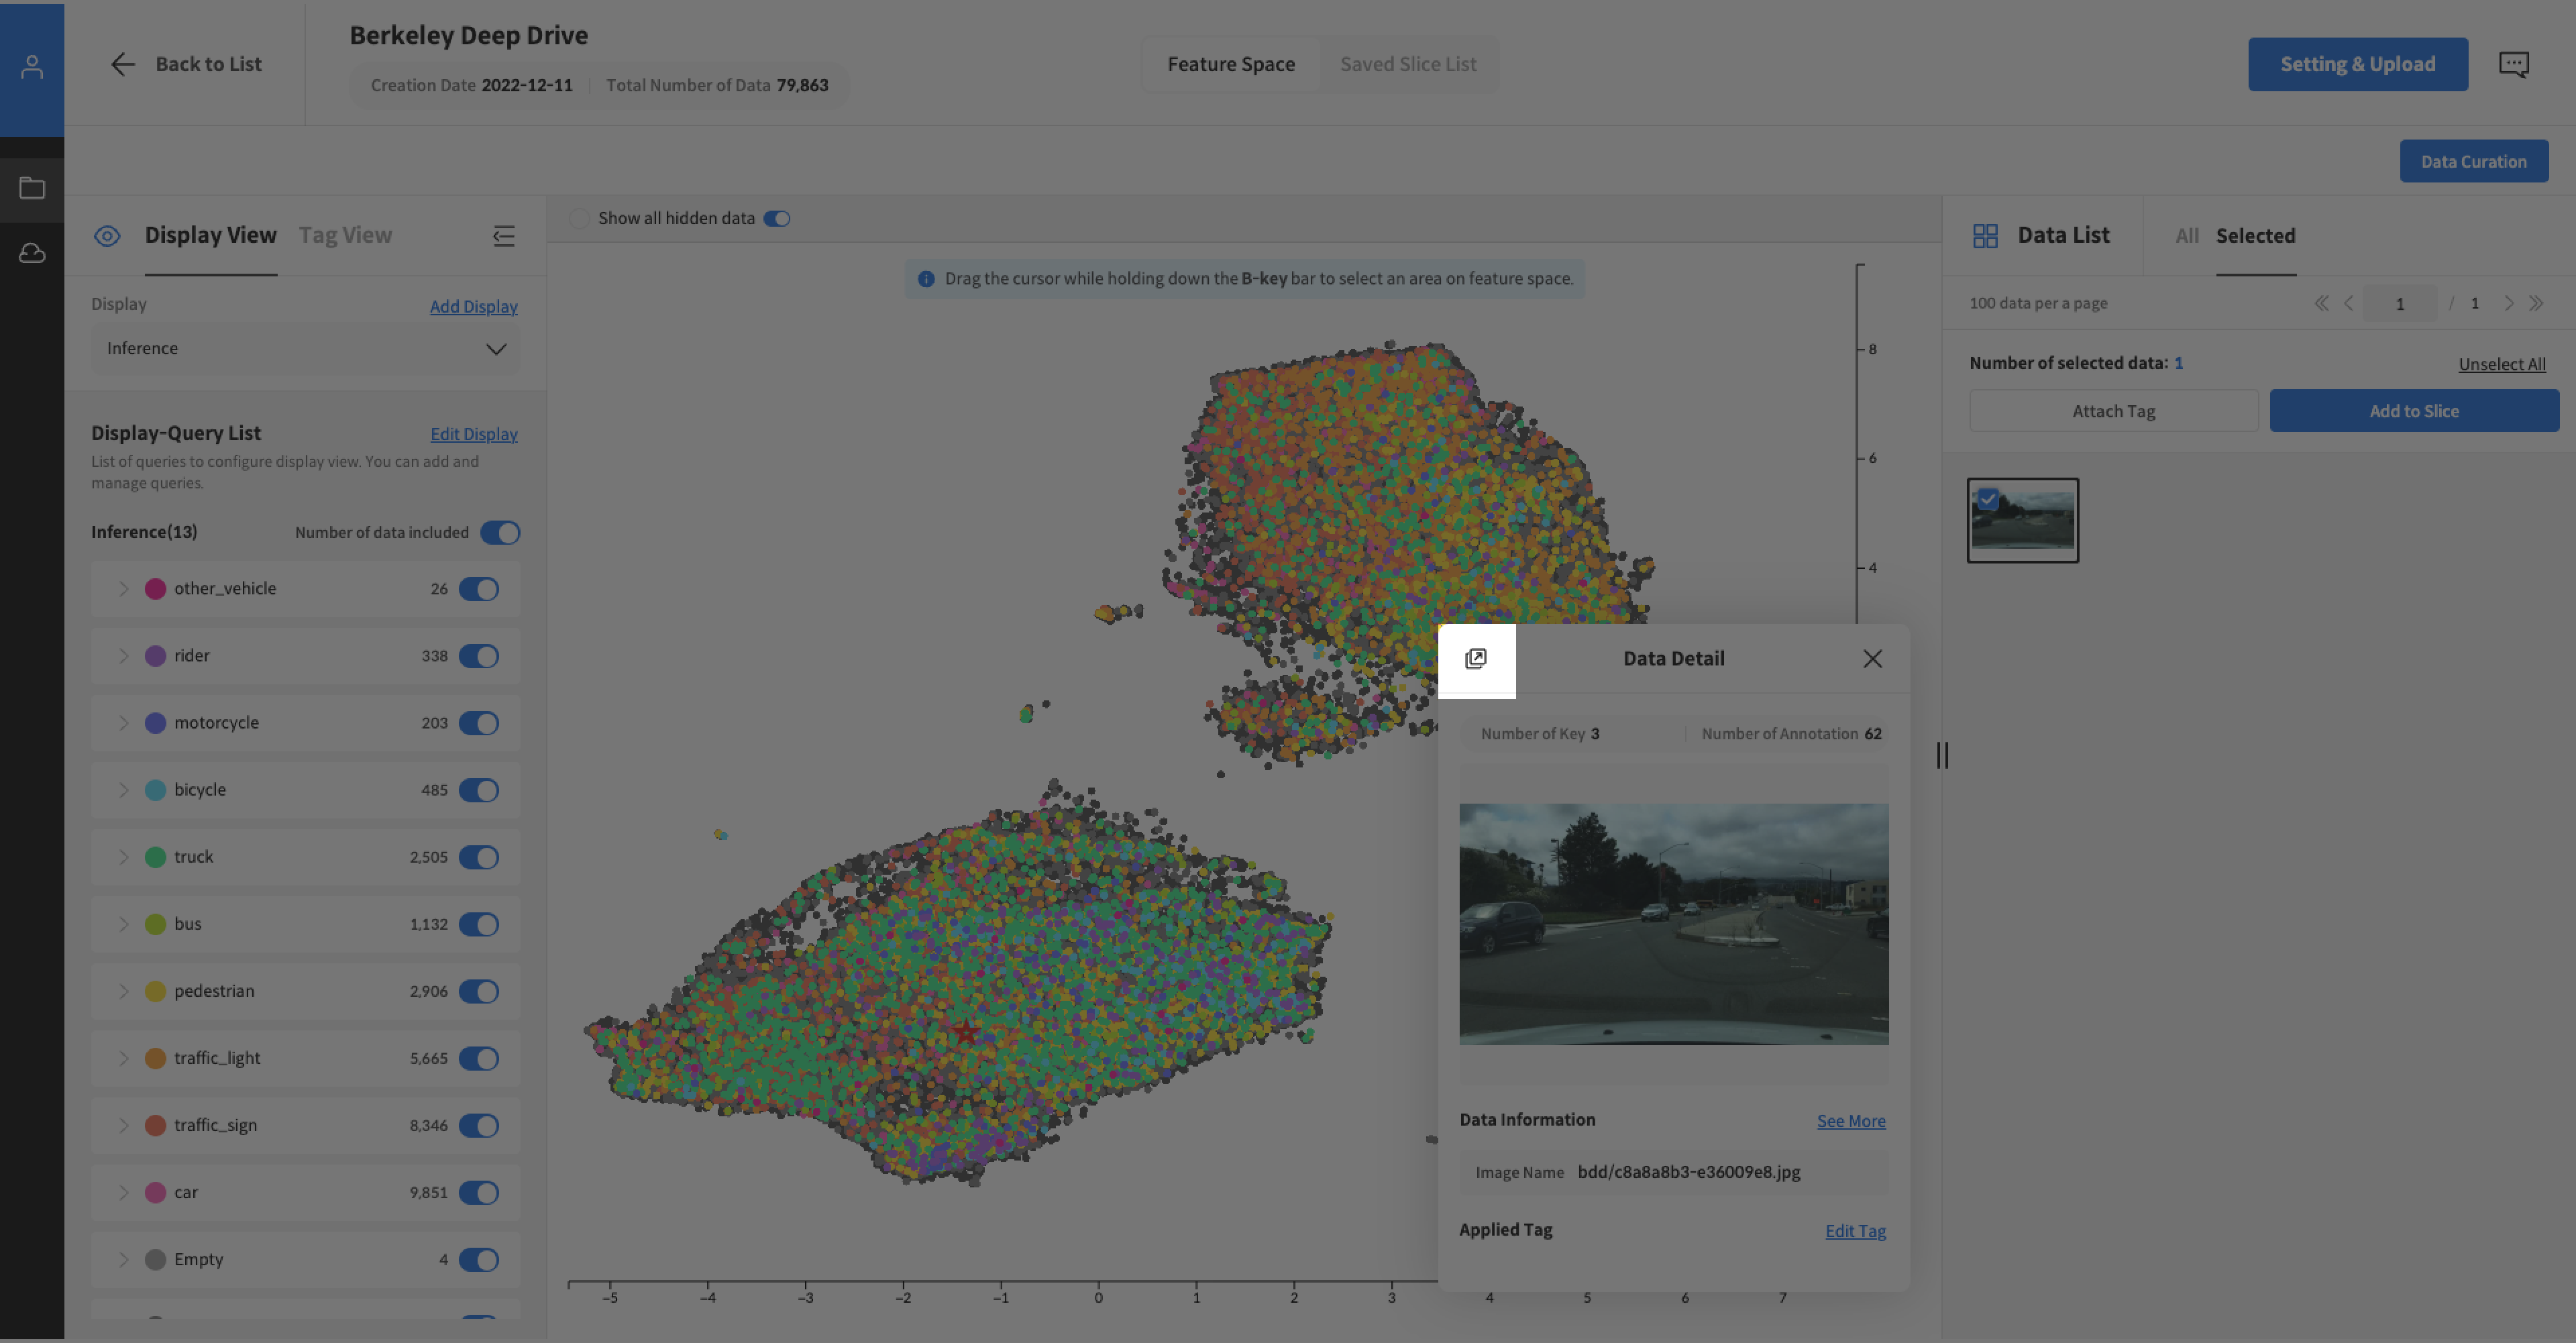Click the info icon in the drag hint banner

(926, 279)
